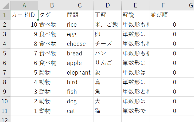
Task: Select the cell containing りんご
Action: pyautogui.click(x=107, y=63)
